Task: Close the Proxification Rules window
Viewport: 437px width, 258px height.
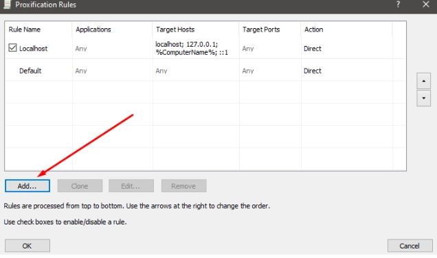Action: [425, 4]
